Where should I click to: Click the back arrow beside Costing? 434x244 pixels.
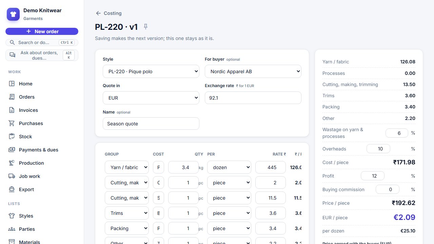[98, 13]
